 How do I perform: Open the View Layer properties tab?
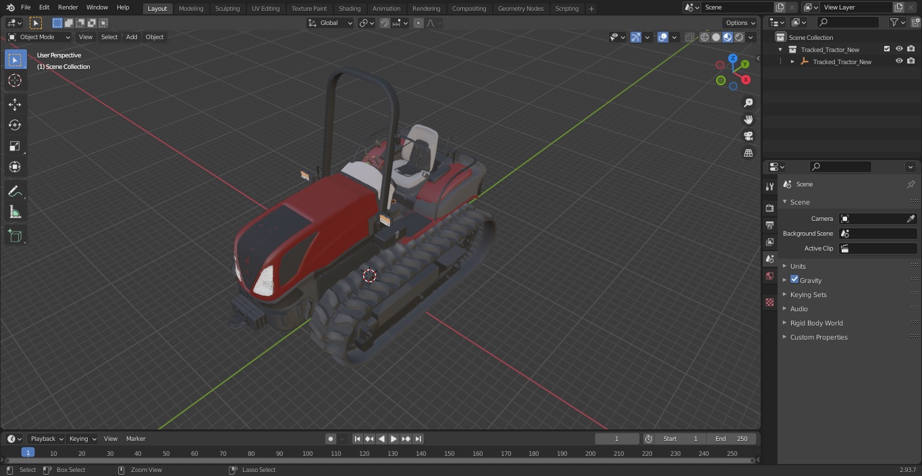coord(769,242)
